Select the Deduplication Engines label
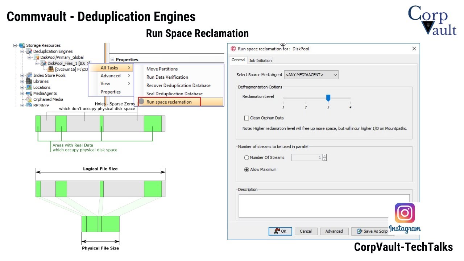 pyautogui.click(x=53, y=51)
